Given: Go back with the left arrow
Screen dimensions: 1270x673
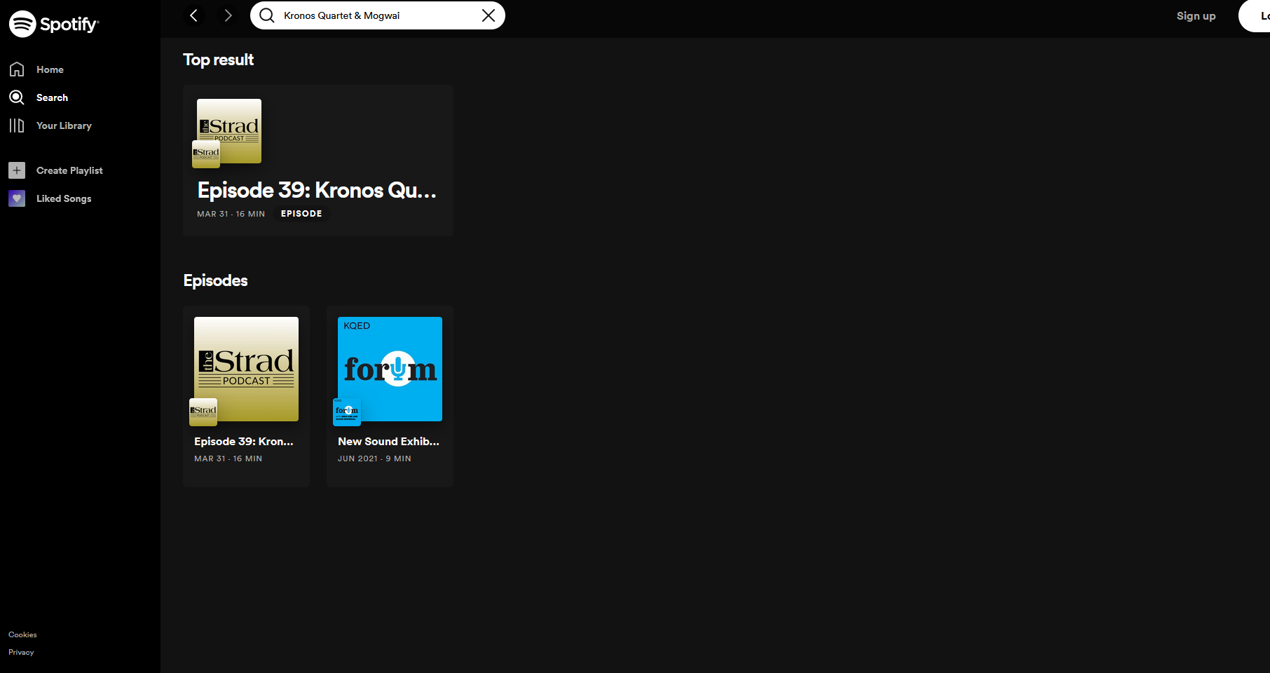Looking at the screenshot, I should 194,15.
